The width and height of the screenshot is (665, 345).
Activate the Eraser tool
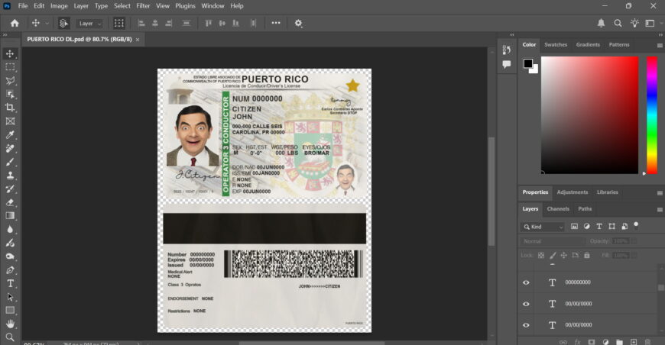click(10, 202)
